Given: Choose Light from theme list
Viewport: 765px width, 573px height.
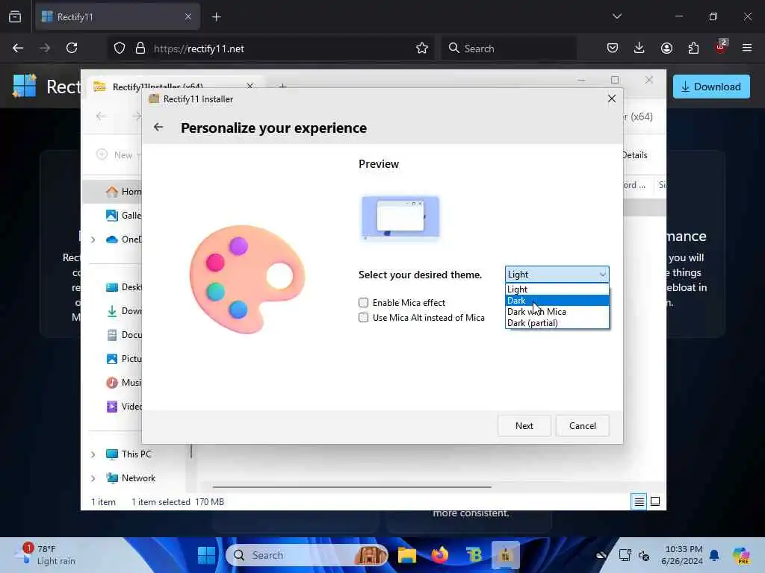Looking at the screenshot, I should click(557, 289).
